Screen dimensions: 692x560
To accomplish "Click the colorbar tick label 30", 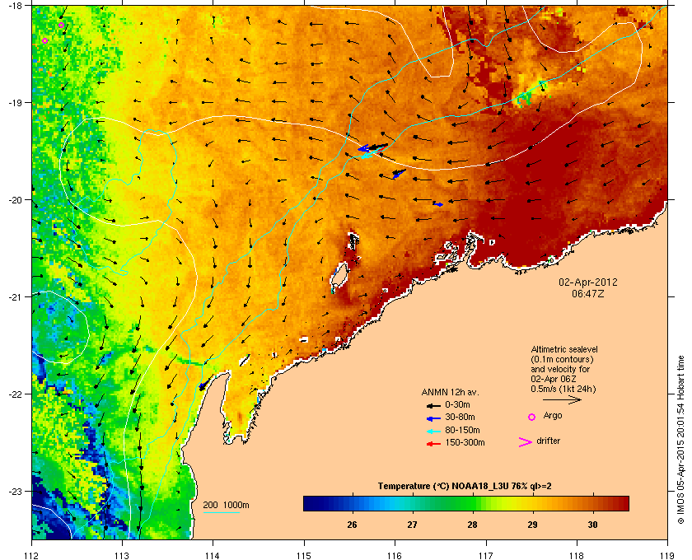I will click(592, 525).
